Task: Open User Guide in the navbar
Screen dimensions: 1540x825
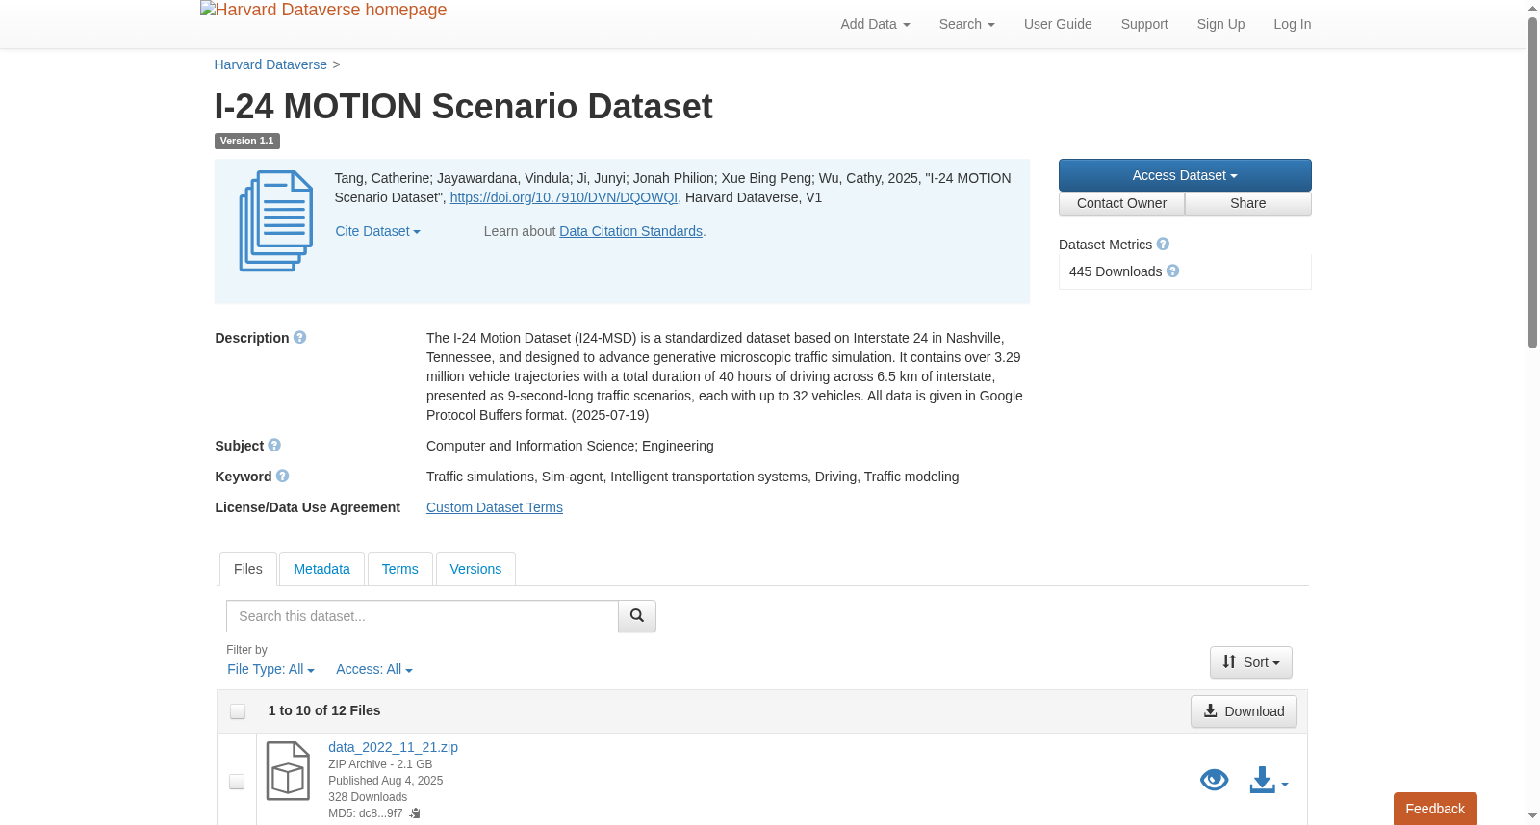Action: [x=1058, y=24]
